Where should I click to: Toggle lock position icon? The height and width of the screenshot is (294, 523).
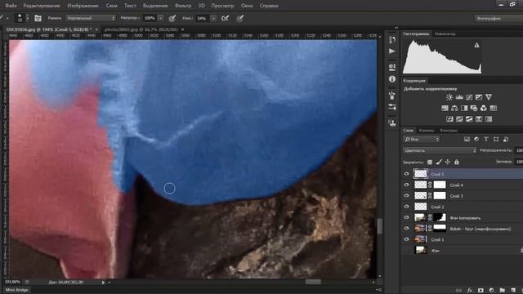point(448,162)
